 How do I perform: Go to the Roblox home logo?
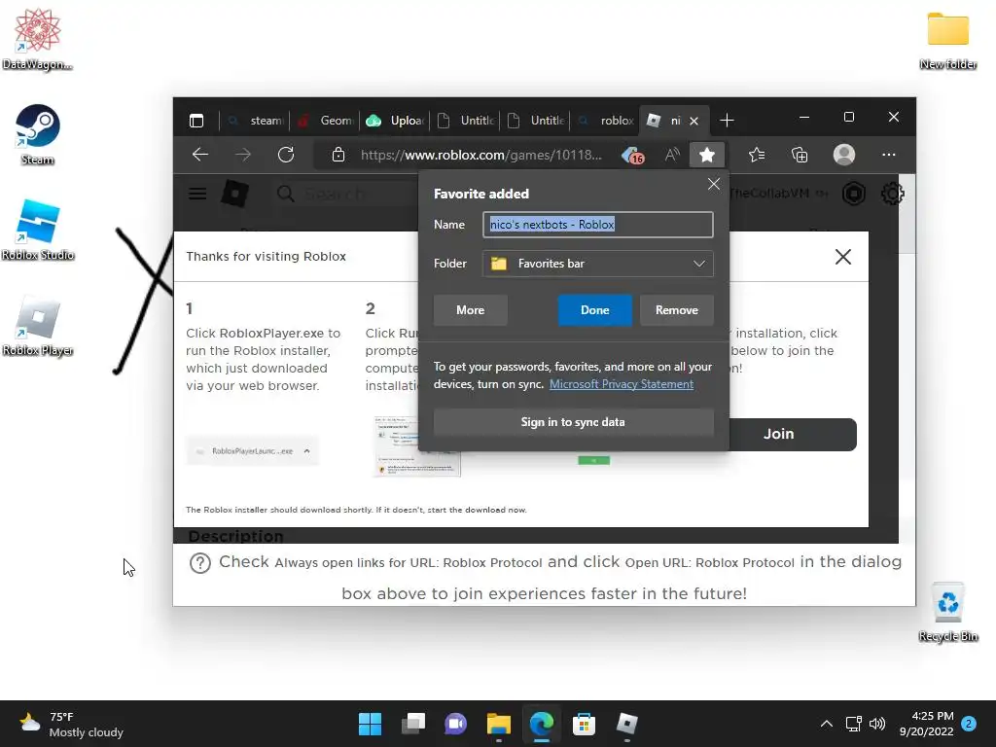234,194
